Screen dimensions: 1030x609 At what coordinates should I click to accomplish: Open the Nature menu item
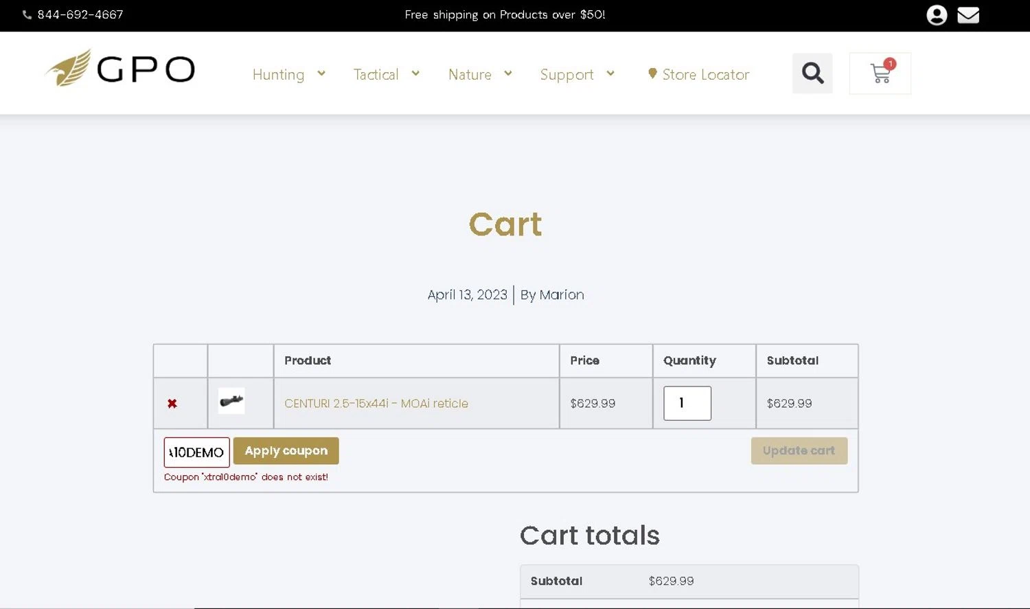pyautogui.click(x=470, y=75)
